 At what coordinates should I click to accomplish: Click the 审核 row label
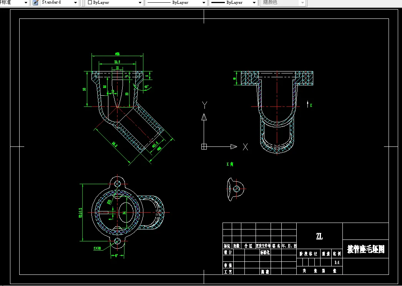point(228,265)
